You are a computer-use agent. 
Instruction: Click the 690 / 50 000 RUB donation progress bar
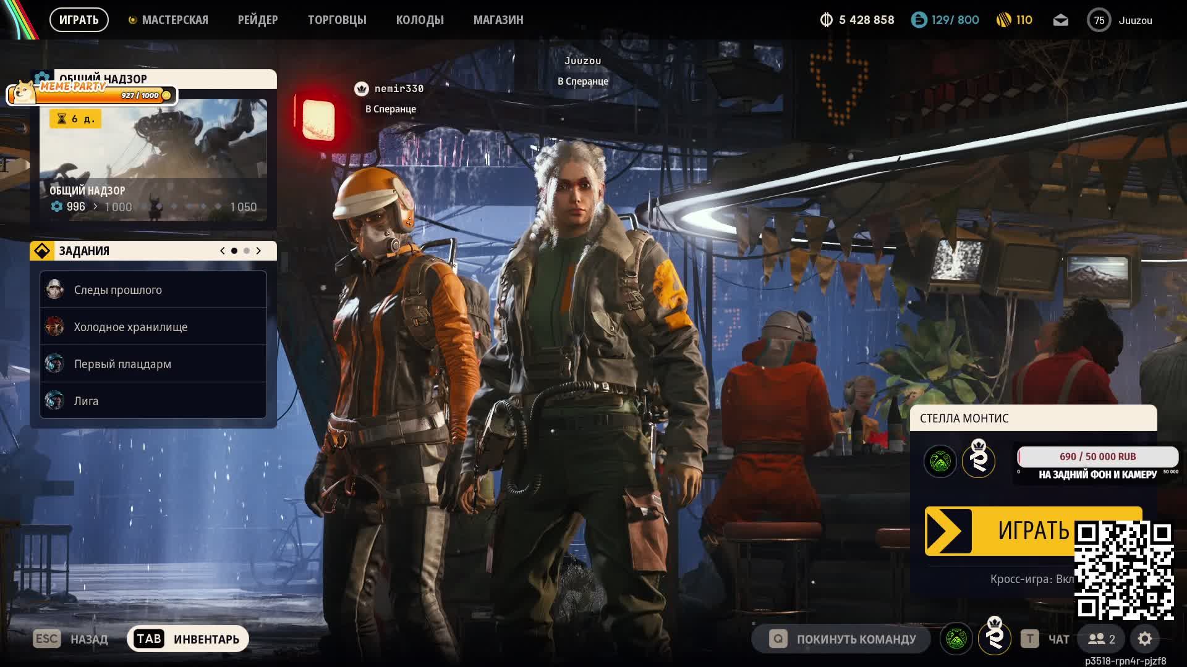click(1097, 457)
